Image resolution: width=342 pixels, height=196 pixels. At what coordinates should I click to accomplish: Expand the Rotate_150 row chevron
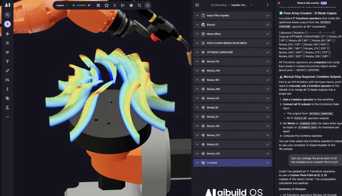click(197, 61)
